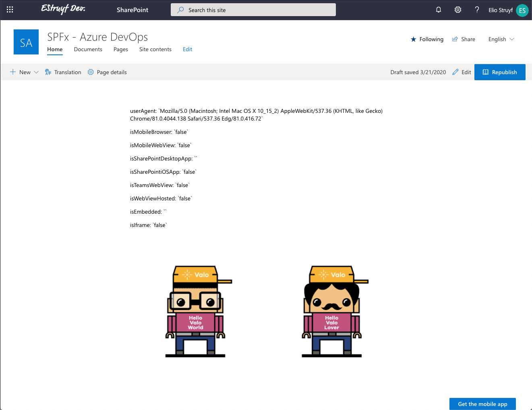Click the magnifier icon in the search box
532x410 pixels.
181,10
